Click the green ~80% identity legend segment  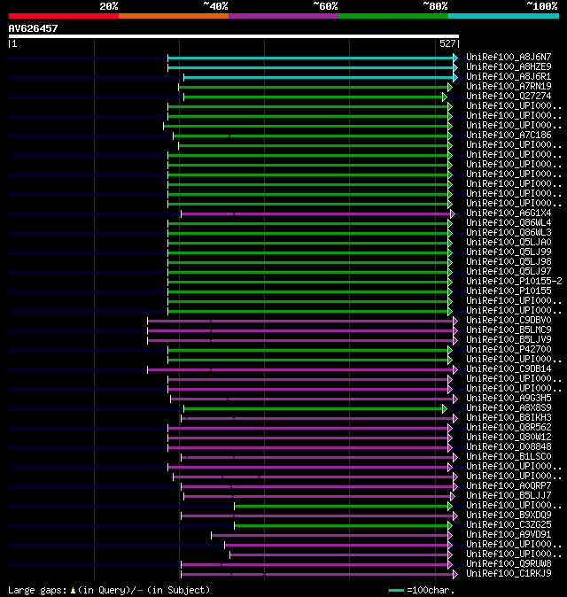click(x=393, y=16)
